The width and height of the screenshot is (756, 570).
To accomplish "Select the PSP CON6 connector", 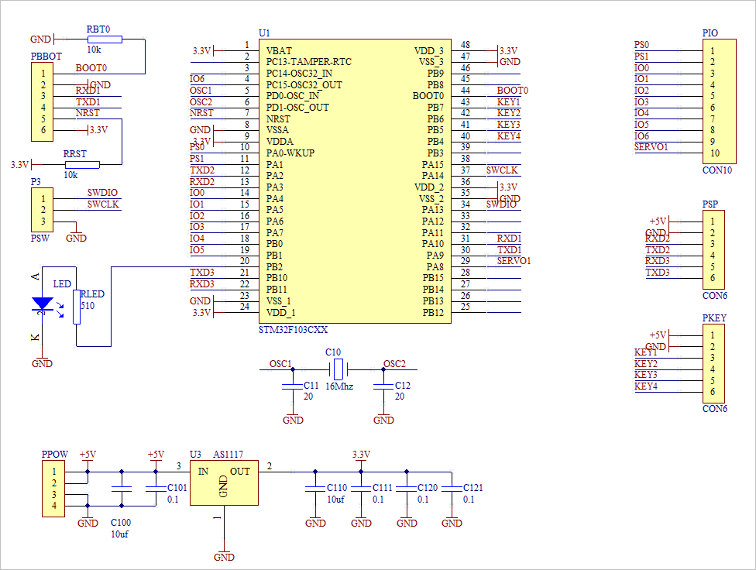I will 713,249.
